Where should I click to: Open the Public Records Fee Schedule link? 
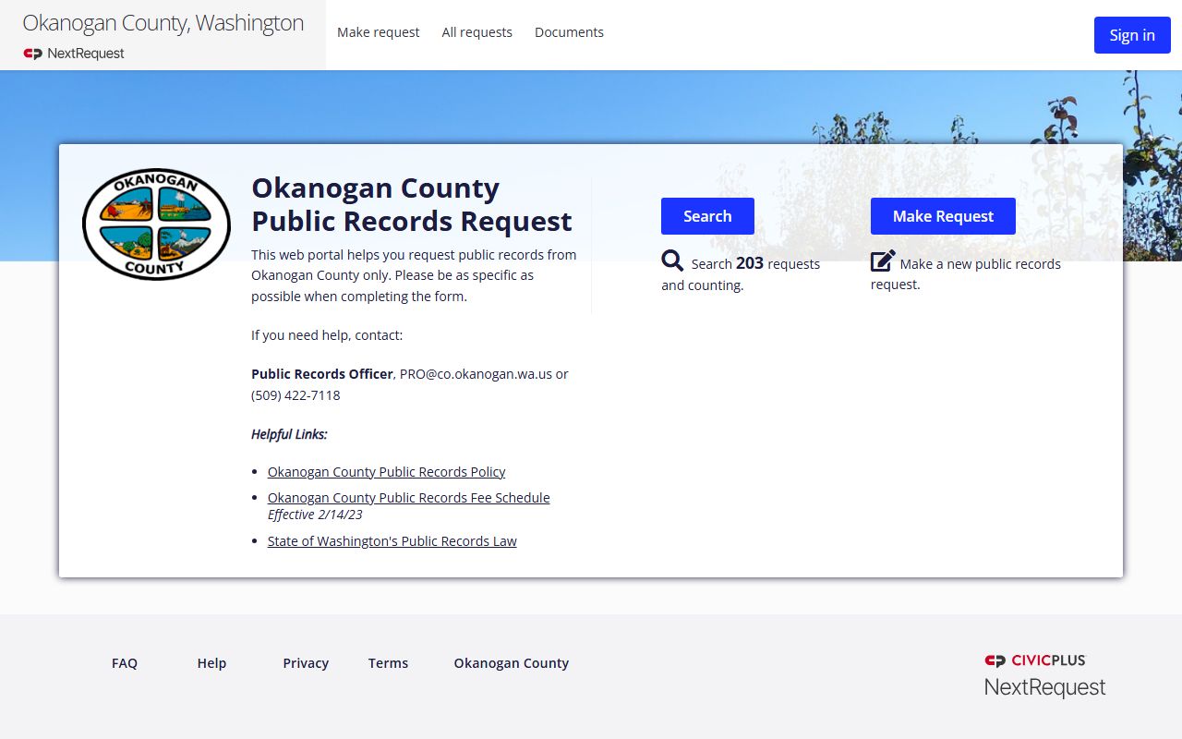coord(409,498)
